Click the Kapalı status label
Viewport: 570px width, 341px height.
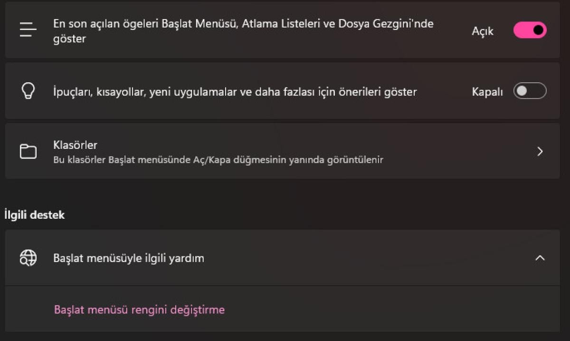(487, 92)
